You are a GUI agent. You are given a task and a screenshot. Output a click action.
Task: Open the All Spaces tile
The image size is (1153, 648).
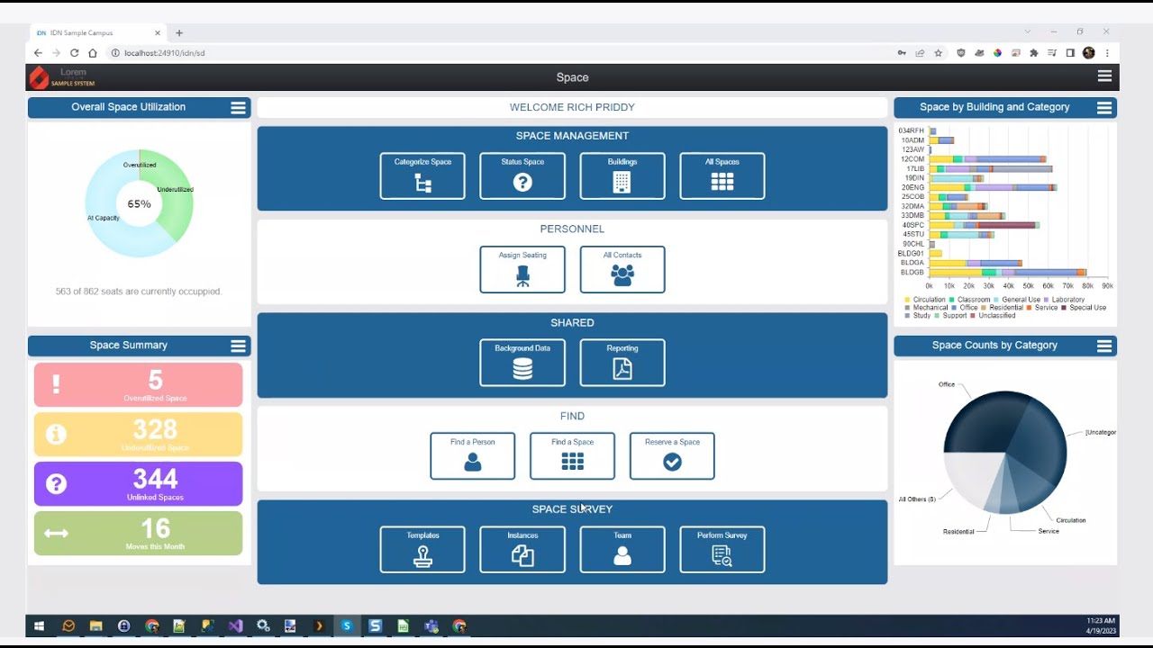(x=722, y=175)
